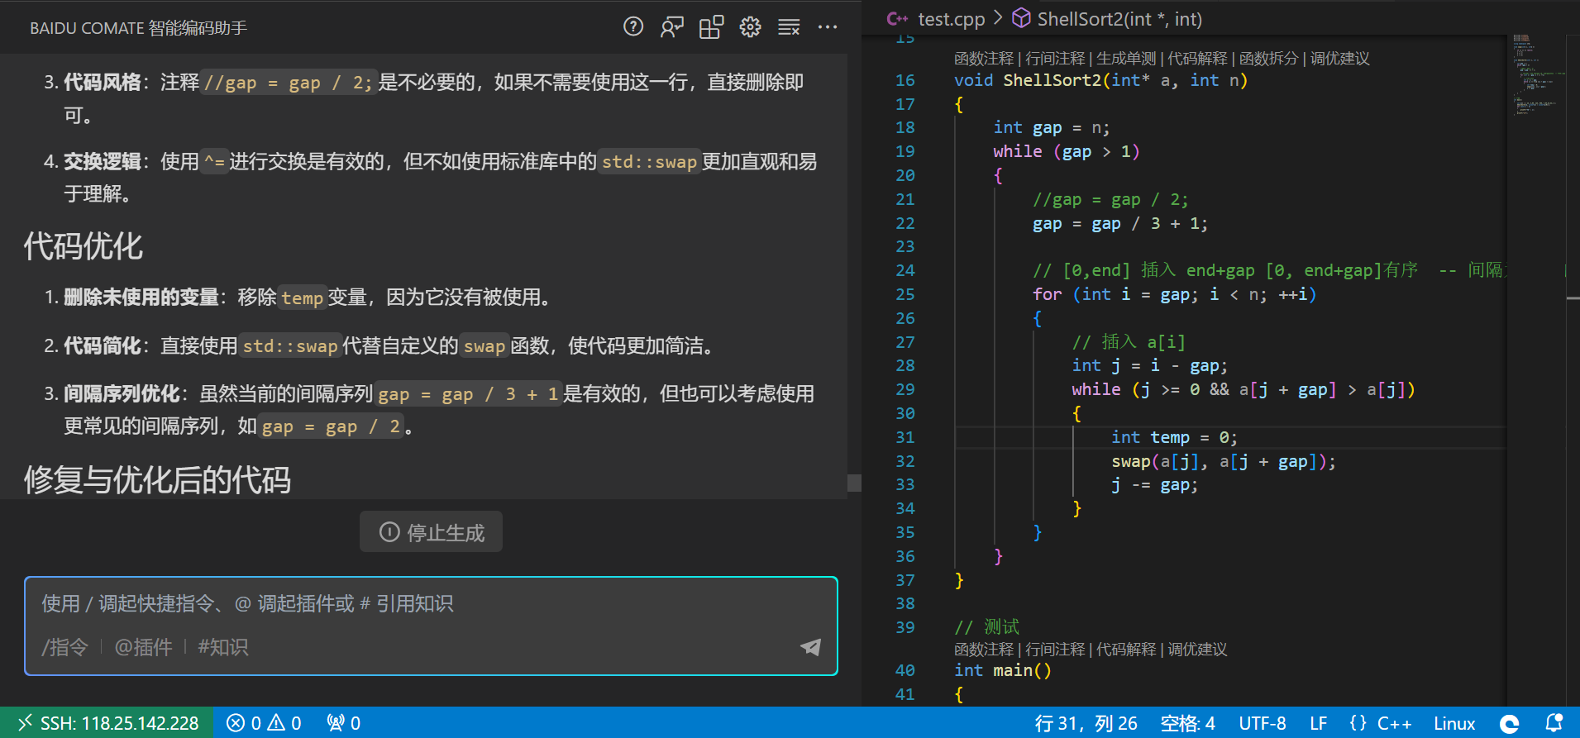Click line number 16 in the gutter
The image size is (1580, 738).
905,80
